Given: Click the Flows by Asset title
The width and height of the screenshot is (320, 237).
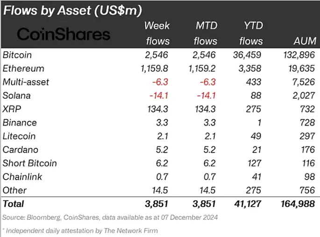Looking at the screenshot, I should tap(72, 10).
